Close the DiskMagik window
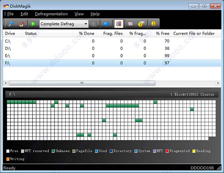This screenshot has width=224, height=173. 215,6
